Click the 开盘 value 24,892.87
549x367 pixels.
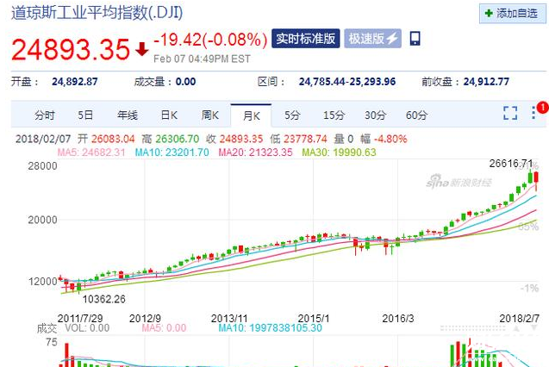[x=75, y=82]
